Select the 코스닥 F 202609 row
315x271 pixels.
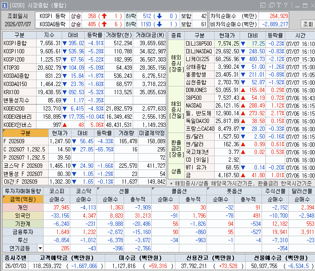click(x=84, y=166)
